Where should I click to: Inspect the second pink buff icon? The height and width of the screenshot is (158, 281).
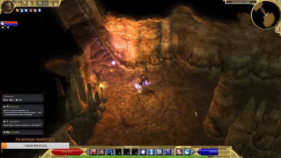point(35,11)
